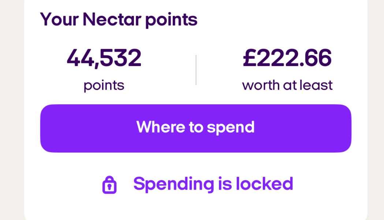Open the Spending is locked link
Image resolution: width=384 pixels, height=220 pixels.
click(213, 184)
